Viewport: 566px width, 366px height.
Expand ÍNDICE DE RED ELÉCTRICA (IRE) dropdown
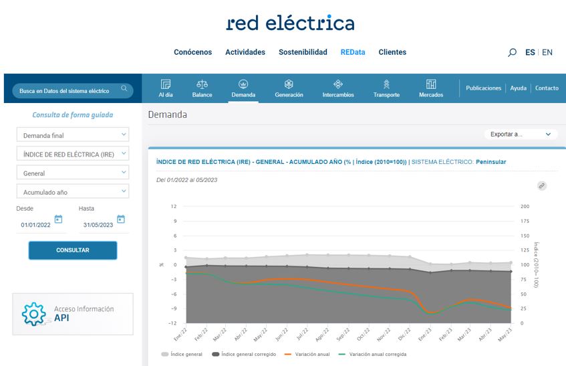[x=73, y=153]
